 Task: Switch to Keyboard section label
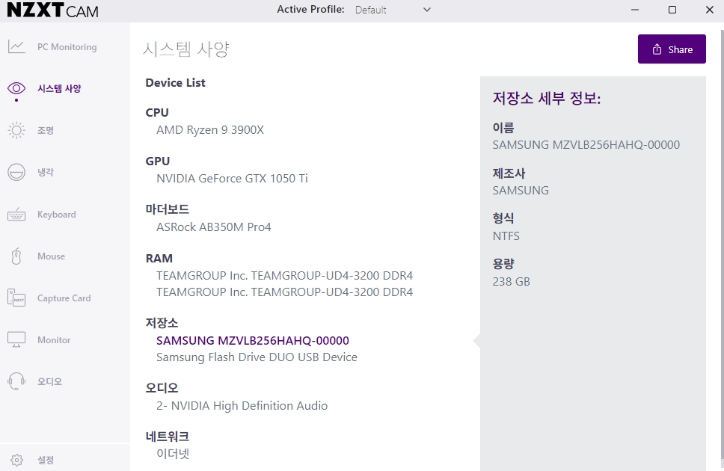coord(57,215)
